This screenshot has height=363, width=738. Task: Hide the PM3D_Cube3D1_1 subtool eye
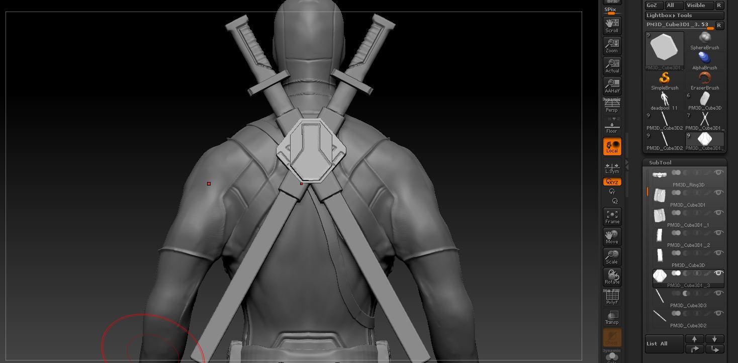tap(719, 213)
